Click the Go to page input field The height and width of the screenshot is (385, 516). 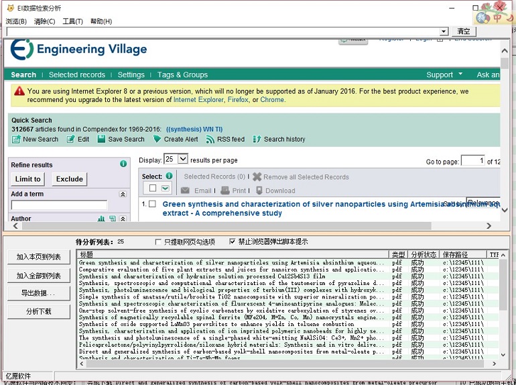pyautogui.click(x=472, y=160)
